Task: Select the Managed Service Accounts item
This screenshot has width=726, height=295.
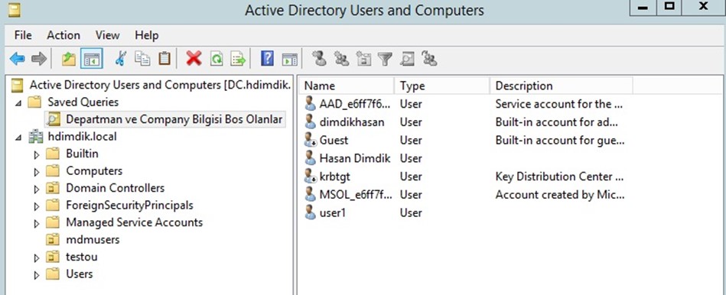Action: pos(135,222)
